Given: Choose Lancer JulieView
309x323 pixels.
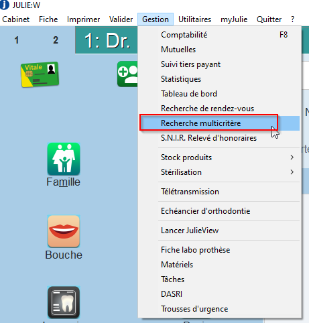Looking at the screenshot, I should pyautogui.click(x=220, y=231).
